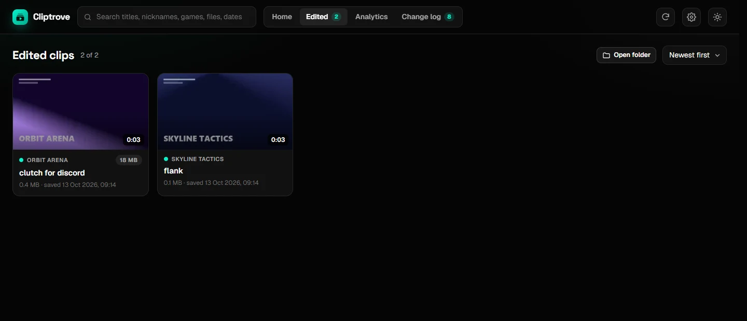Expand the Newest first sort dropdown
The width and height of the screenshot is (747, 321).
click(695, 55)
